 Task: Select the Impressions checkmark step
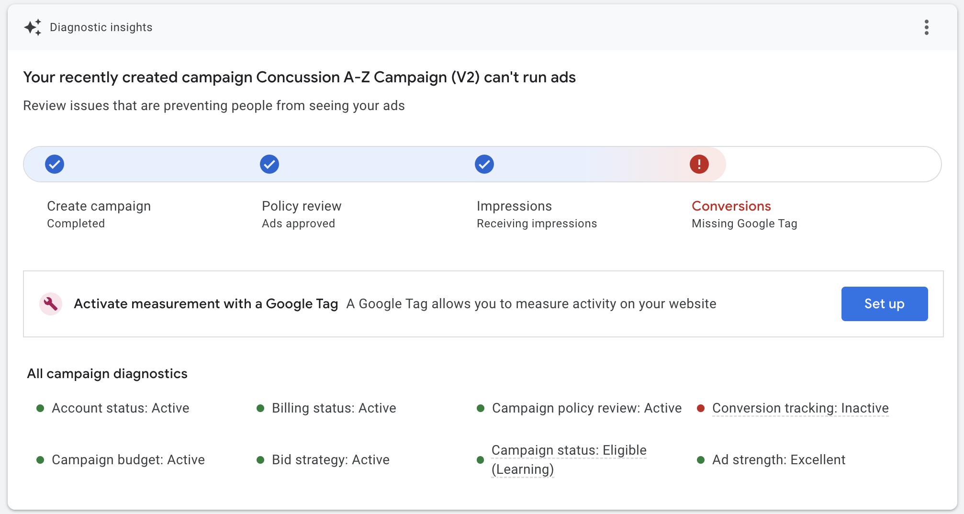(484, 164)
